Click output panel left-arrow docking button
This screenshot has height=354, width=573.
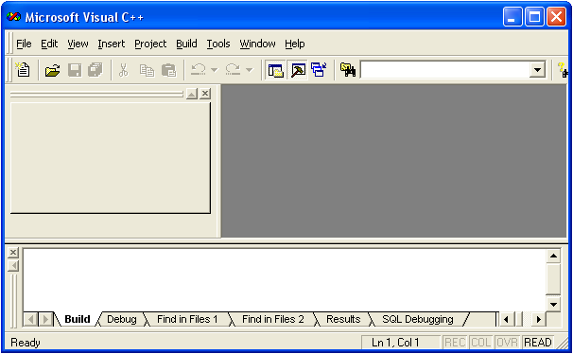coord(13,265)
